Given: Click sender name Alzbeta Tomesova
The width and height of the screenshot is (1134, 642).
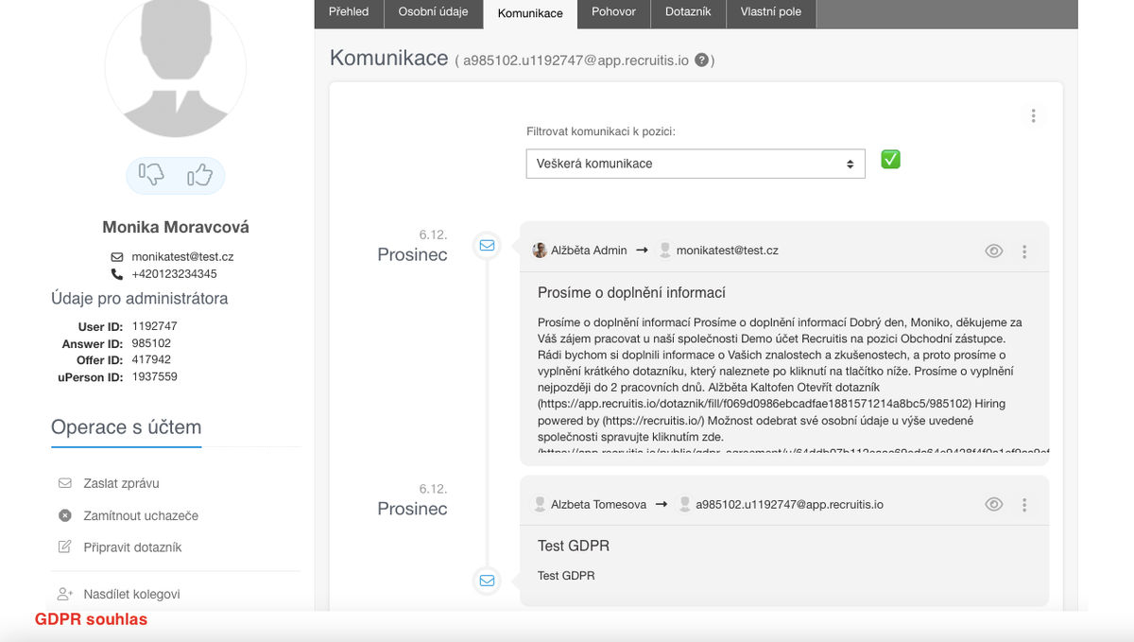Looking at the screenshot, I should [x=598, y=505].
